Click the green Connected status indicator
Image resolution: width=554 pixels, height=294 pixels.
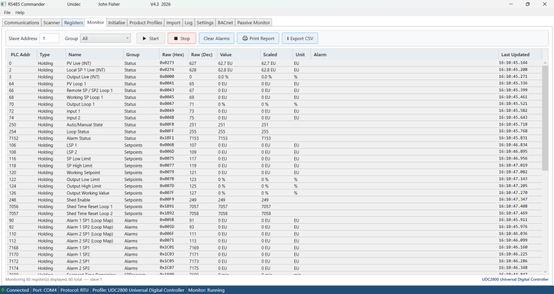tap(4, 290)
